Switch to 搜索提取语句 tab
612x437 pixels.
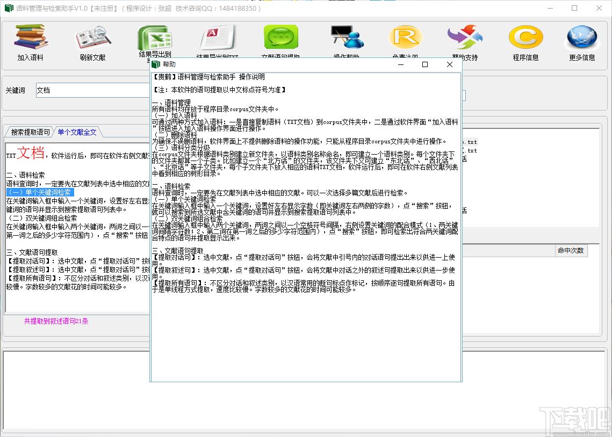tap(30, 132)
